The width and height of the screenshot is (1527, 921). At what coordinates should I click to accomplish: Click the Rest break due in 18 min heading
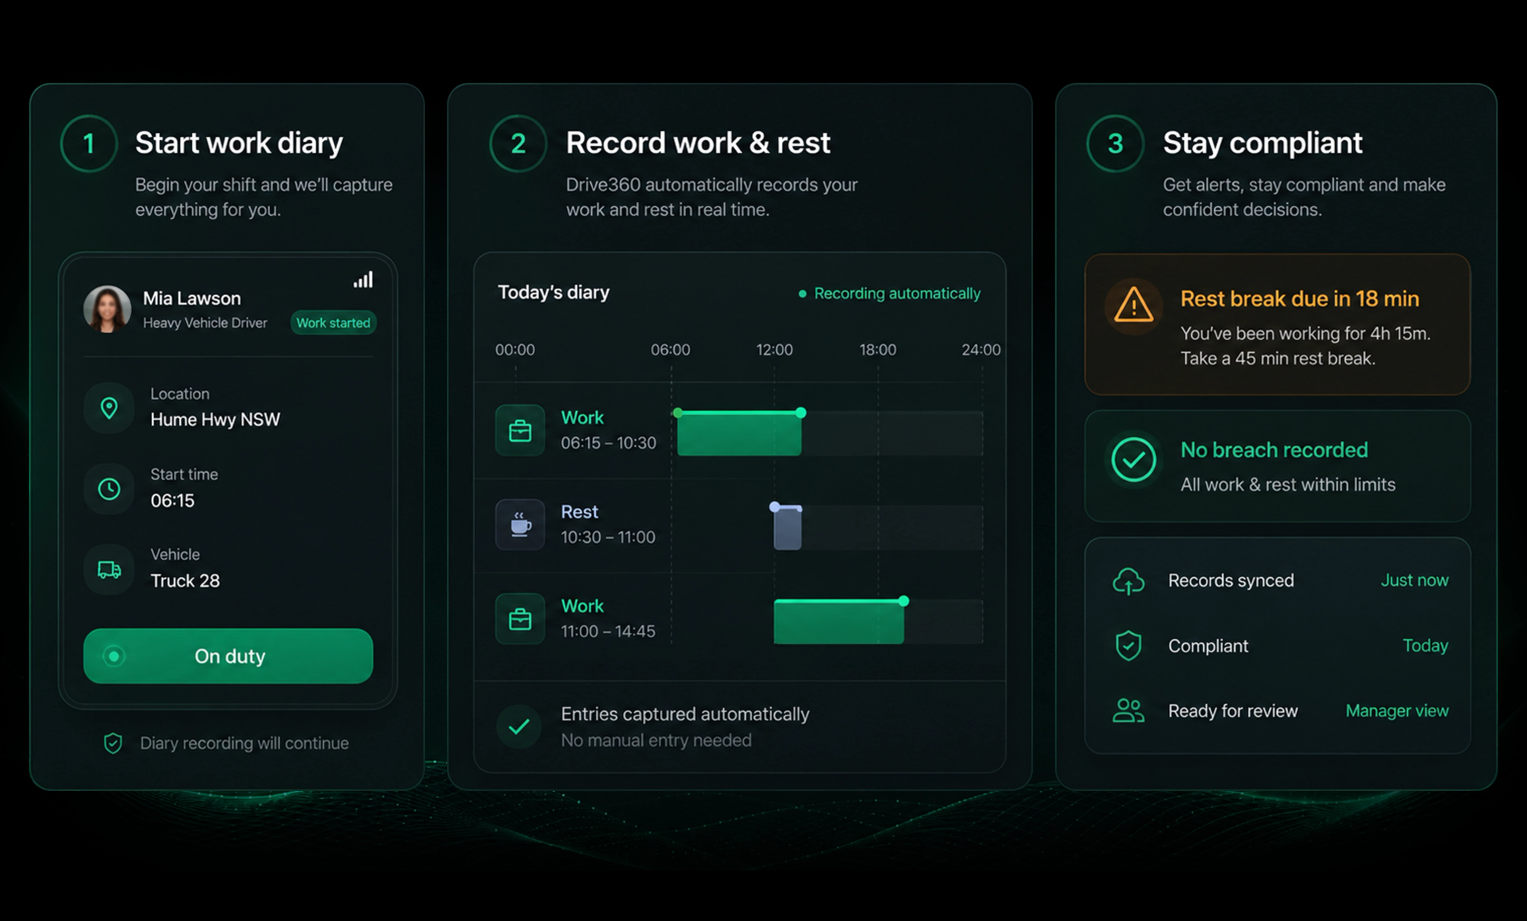coord(1300,299)
